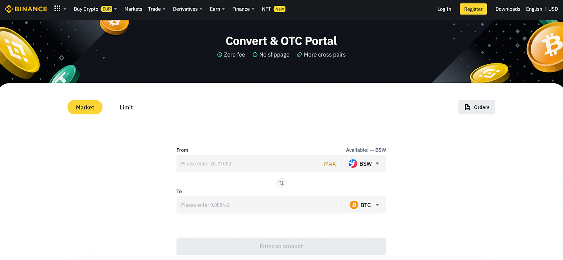Click the BTC coin icon
The image size is (563, 260).
354,205
